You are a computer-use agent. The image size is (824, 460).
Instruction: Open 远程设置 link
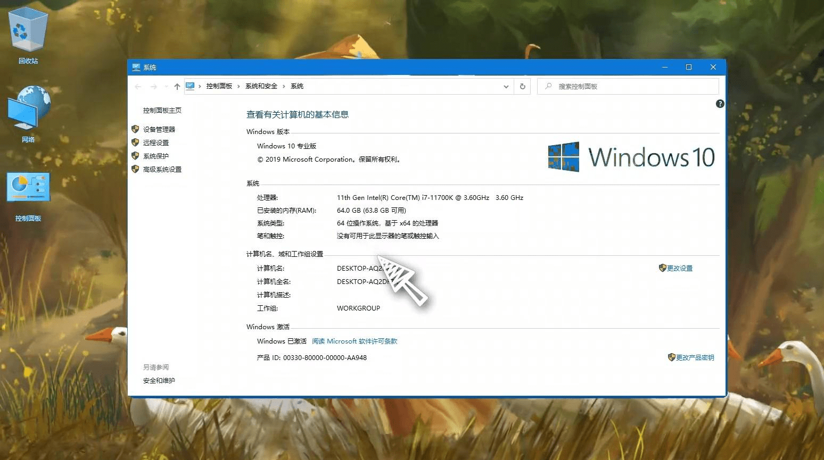(156, 143)
